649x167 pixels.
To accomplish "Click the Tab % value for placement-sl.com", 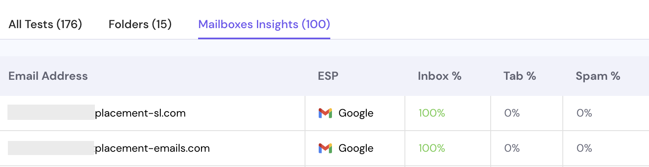I will coord(512,113).
